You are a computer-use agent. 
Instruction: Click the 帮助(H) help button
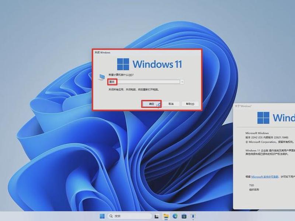(x=190, y=104)
